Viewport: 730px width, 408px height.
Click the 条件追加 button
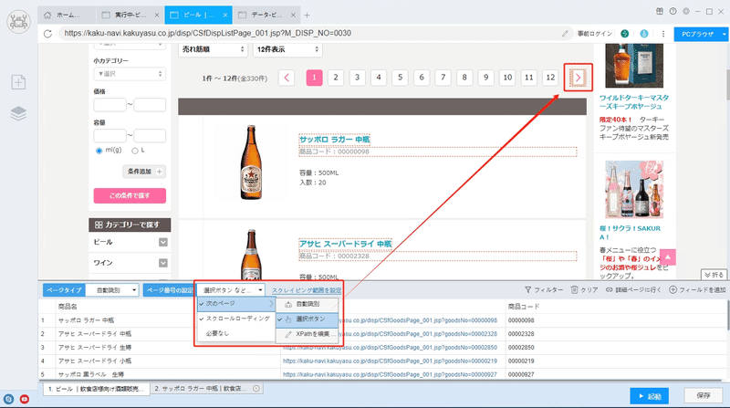(144, 172)
